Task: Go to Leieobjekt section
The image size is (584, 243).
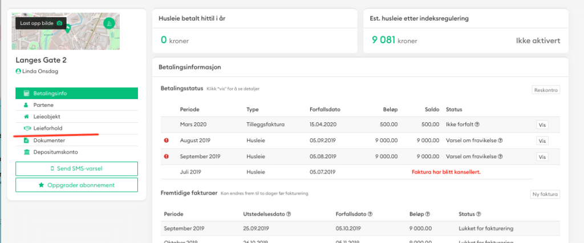Action: point(76,117)
